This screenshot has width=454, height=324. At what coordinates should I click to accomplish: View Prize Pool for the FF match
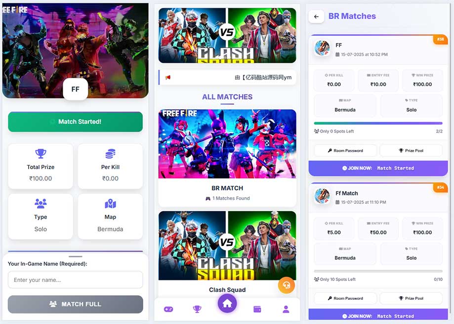[x=411, y=151]
